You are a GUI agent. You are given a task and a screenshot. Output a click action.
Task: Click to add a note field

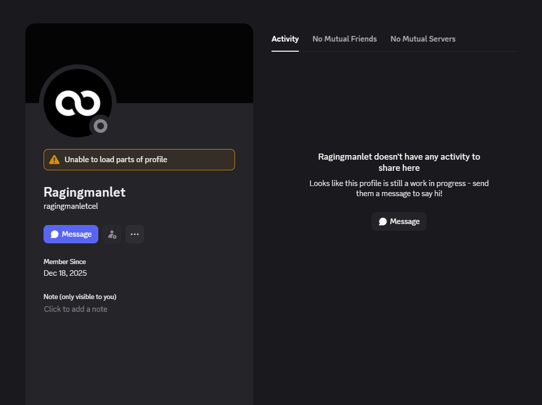75,309
